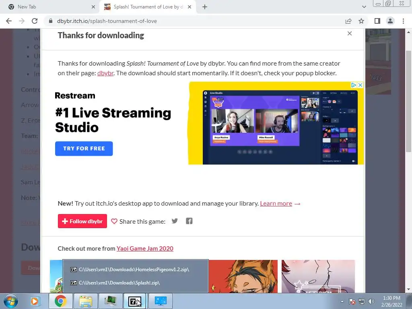
Task: Launch Windows Media Player from taskbar
Action: click(35, 301)
